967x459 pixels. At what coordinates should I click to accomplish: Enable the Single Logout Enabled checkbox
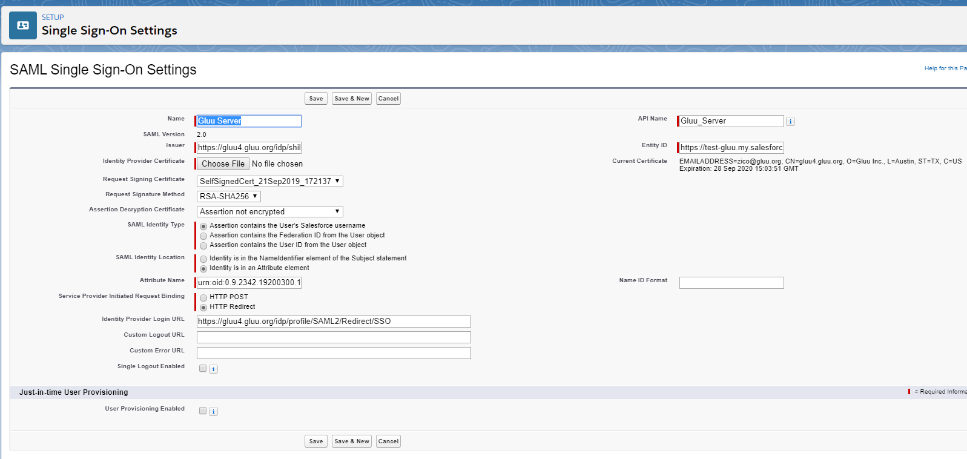coord(203,369)
